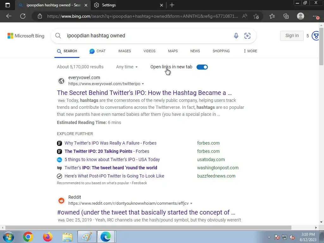Screen dimensions: 324x243
Task: Click the everyvowel.com globe favicon
Action: 61,81
